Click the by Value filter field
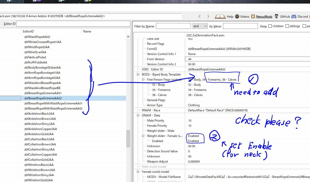 click(x=240, y=26)
